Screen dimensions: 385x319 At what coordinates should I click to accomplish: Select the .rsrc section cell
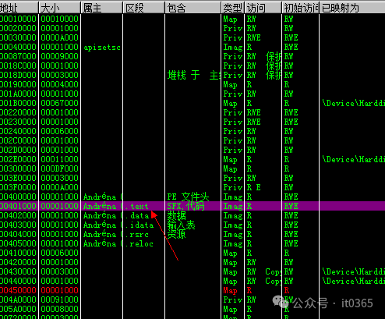point(137,234)
